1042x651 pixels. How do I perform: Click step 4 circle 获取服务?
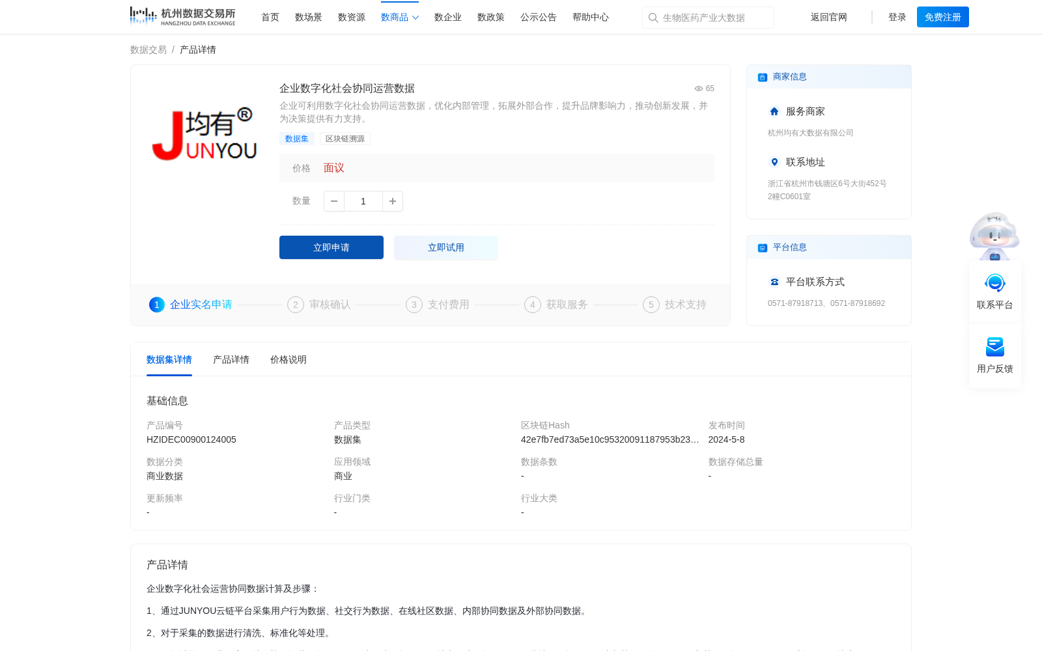tap(533, 305)
